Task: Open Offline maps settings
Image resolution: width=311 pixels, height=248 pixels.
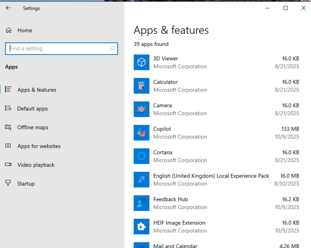Action: click(x=32, y=127)
